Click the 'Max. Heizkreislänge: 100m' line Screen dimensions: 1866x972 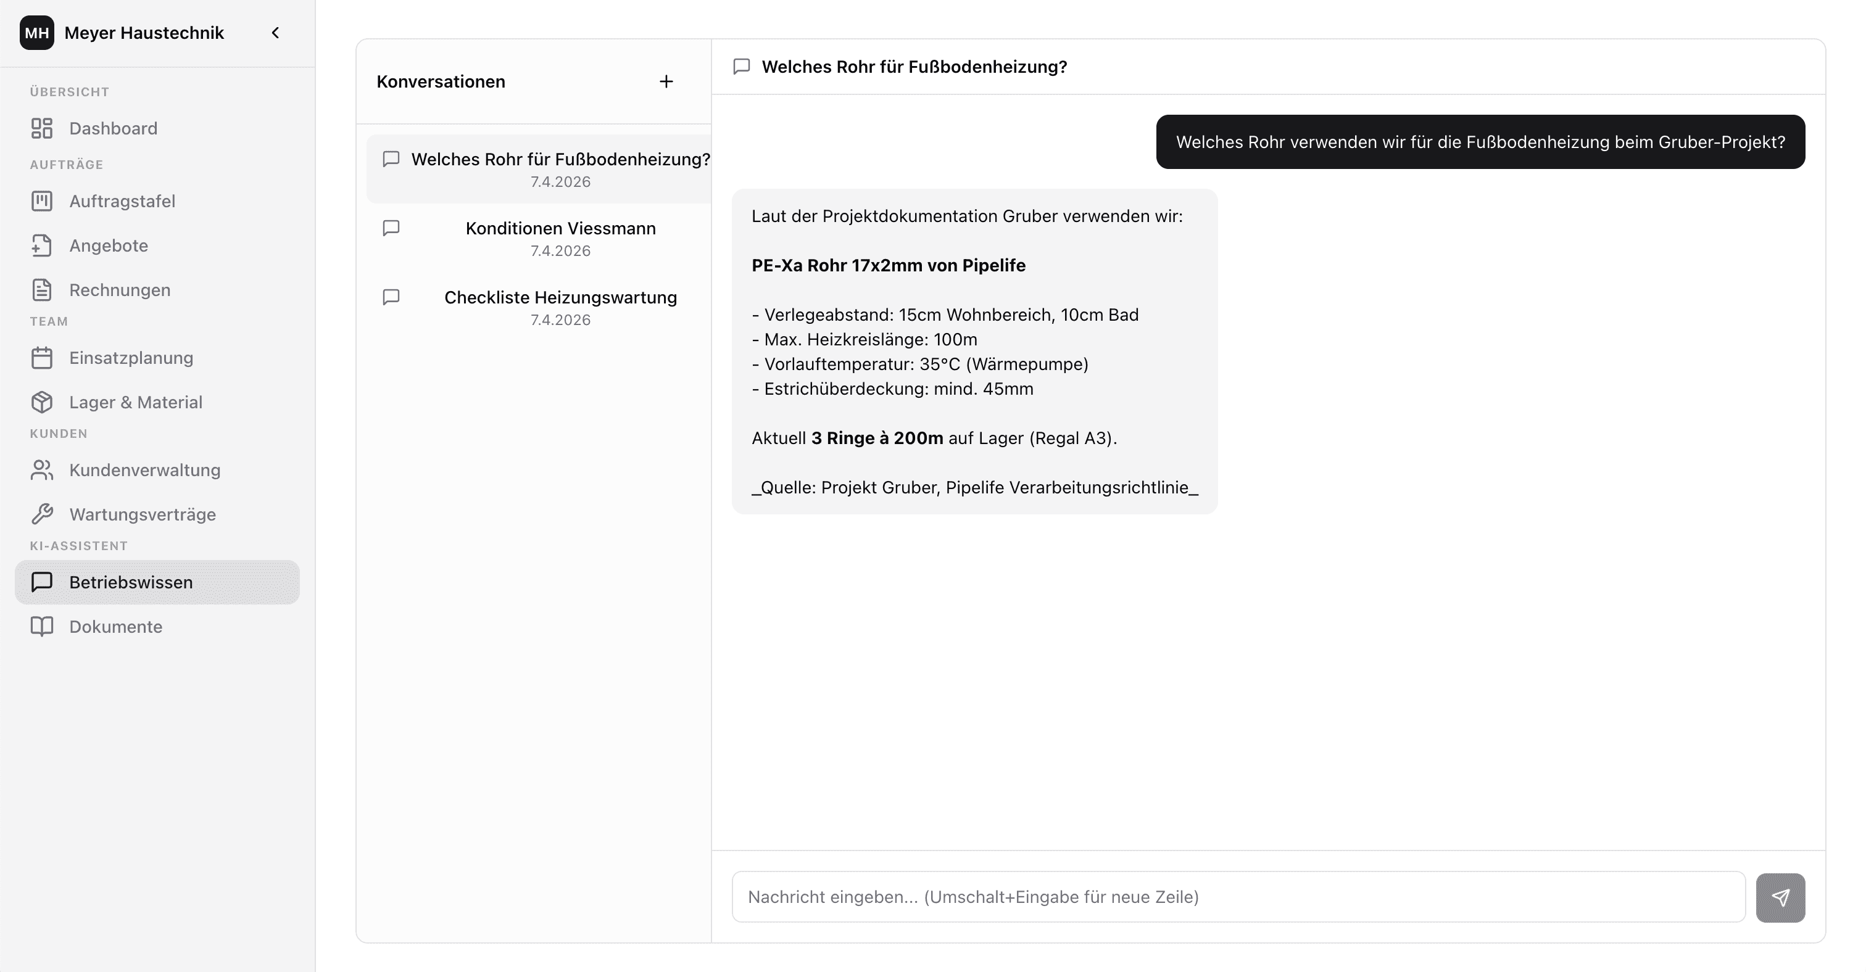(x=865, y=339)
